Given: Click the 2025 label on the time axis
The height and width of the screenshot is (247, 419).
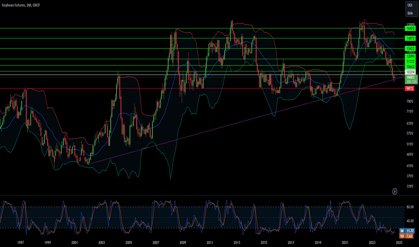Looking at the screenshot, I should [399, 243].
